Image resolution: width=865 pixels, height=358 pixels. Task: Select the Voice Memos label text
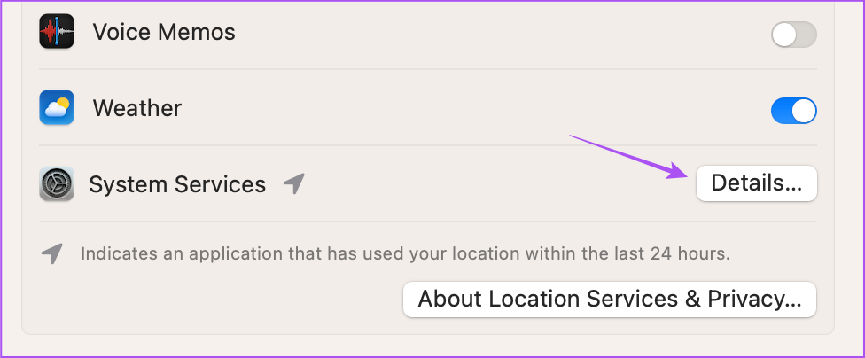164,32
